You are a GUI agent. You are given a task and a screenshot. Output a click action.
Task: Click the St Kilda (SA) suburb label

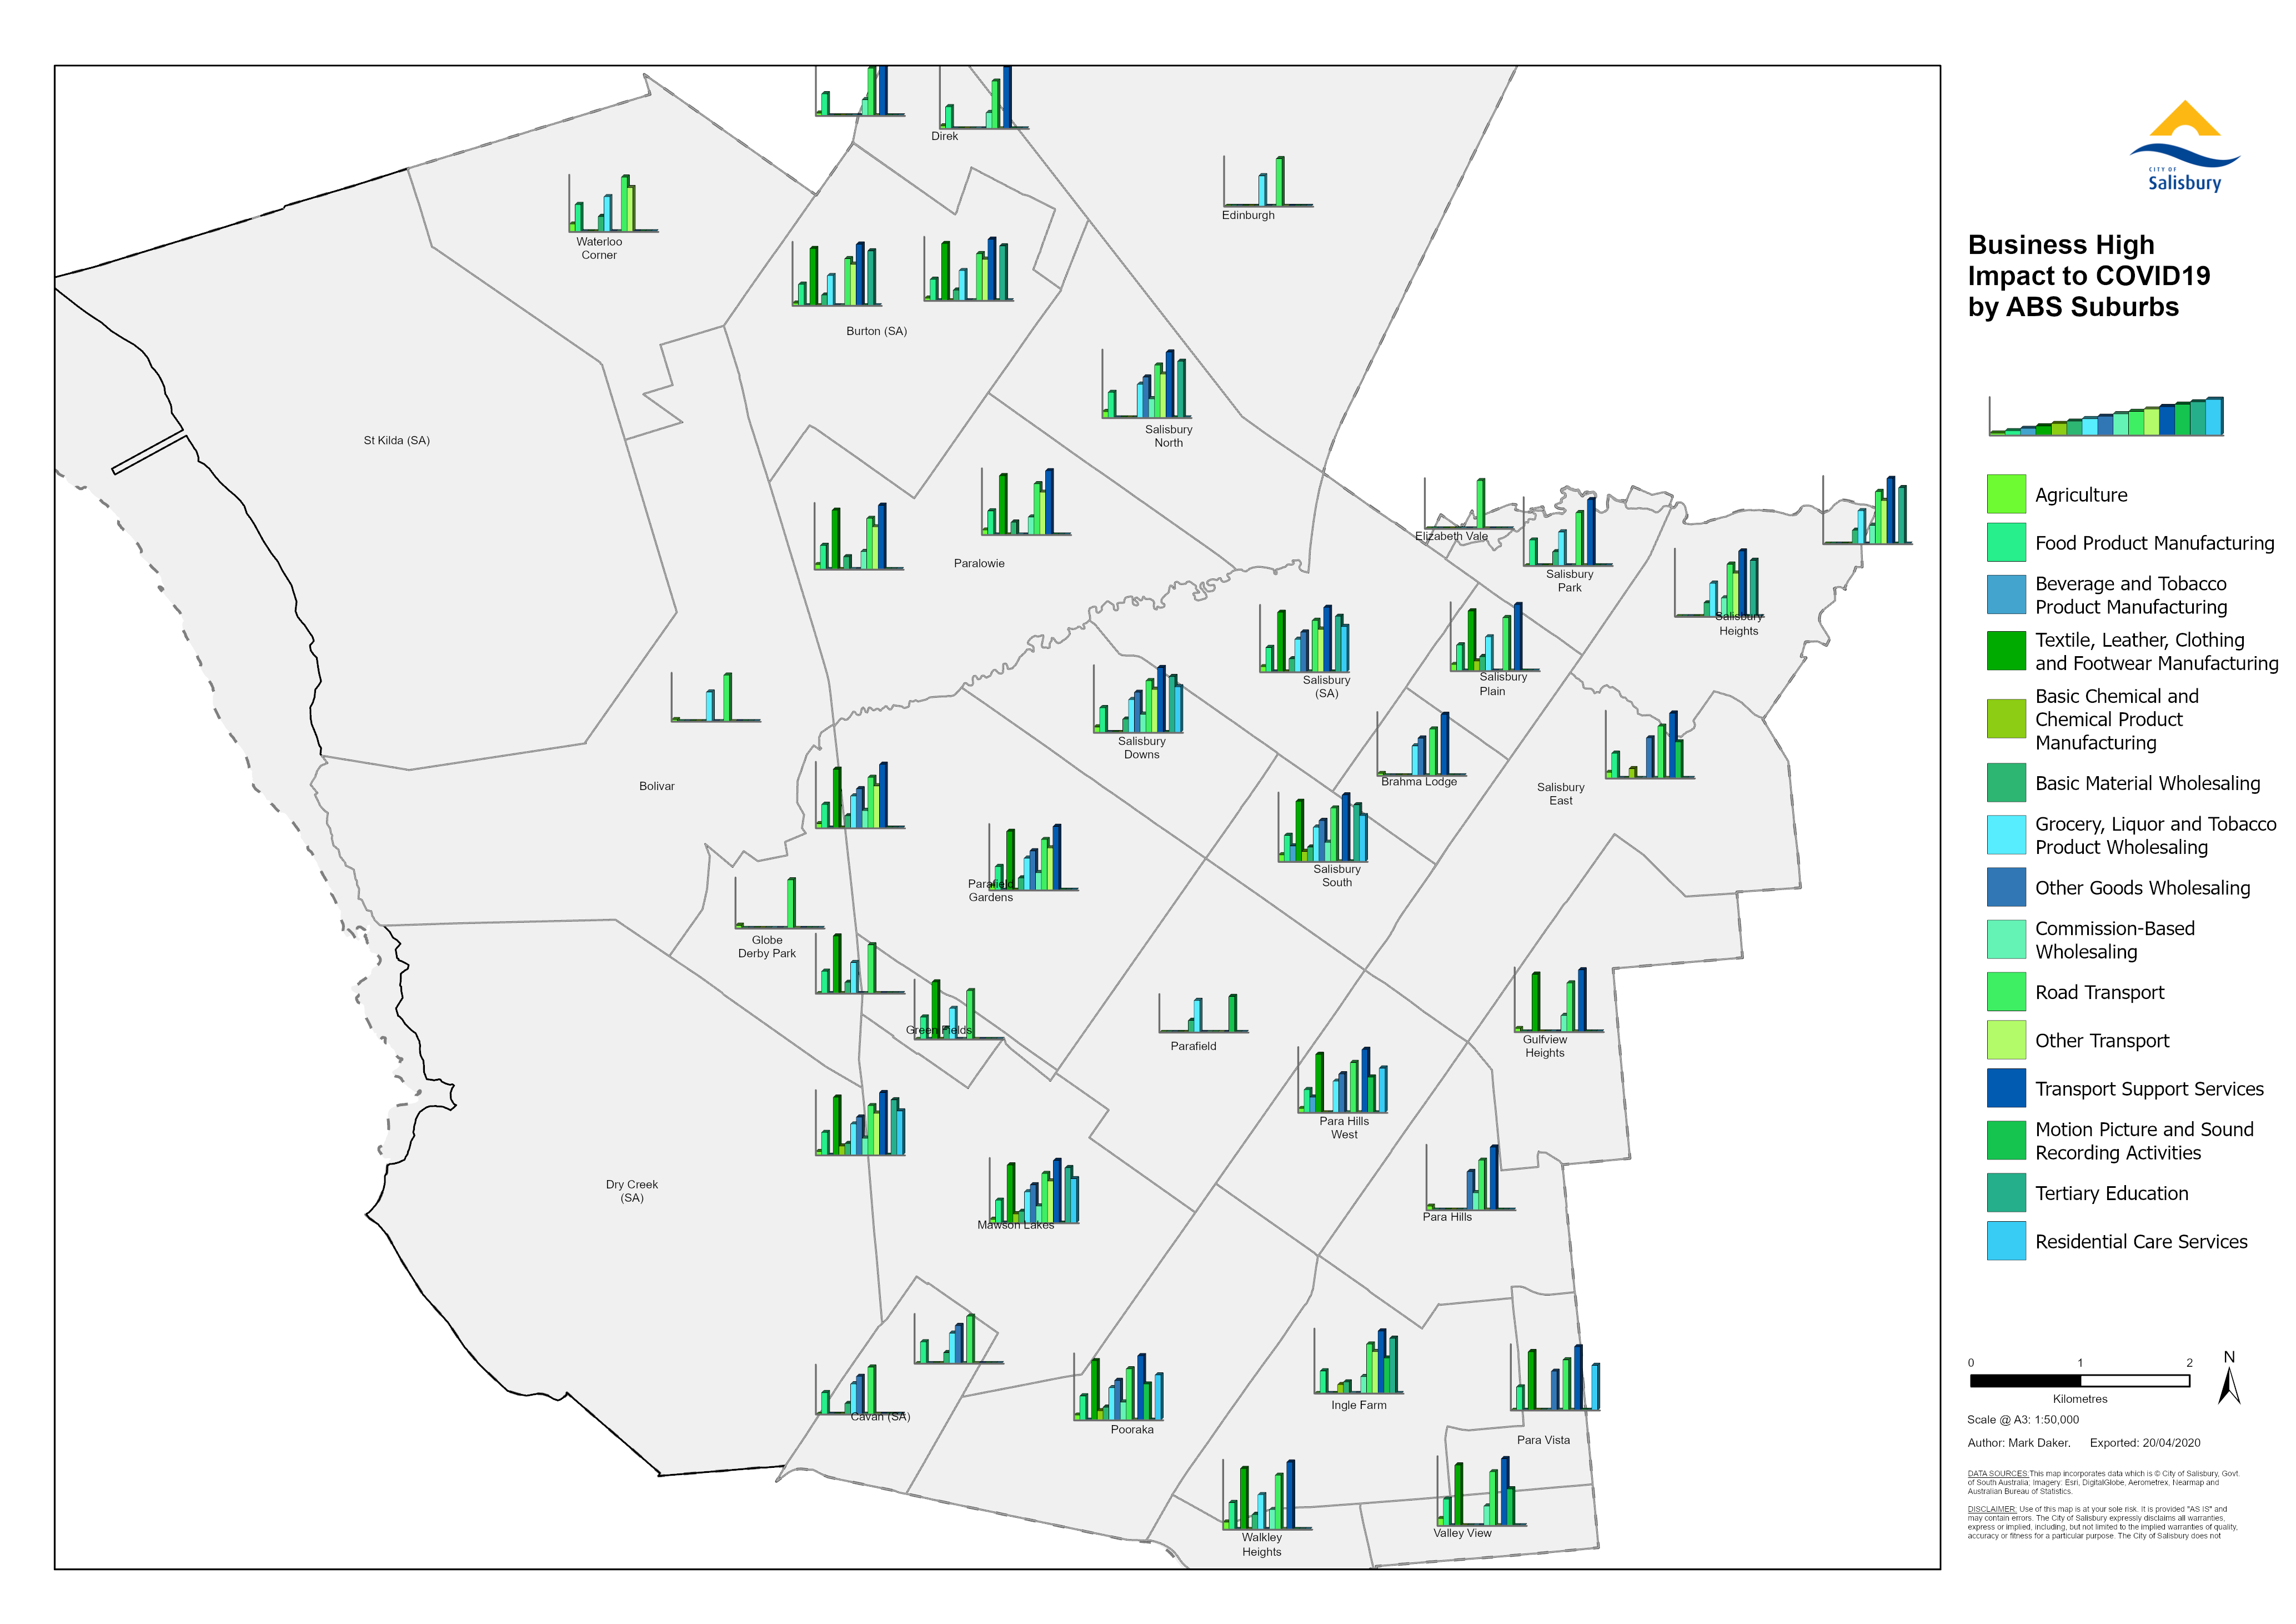point(396,440)
